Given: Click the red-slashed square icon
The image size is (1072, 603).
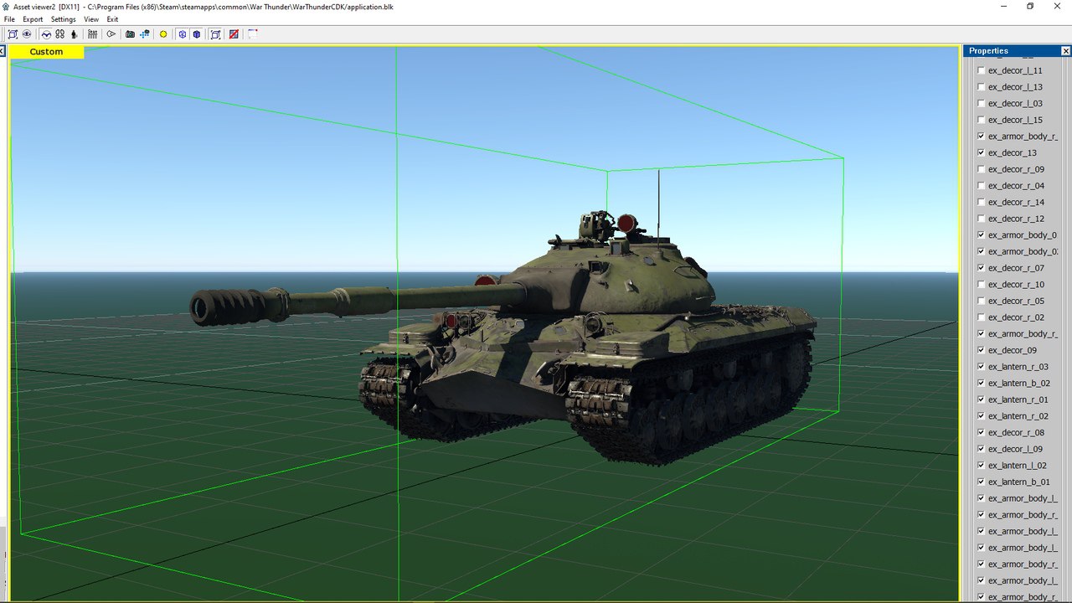Looking at the screenshot, I should tap(234, 34).
